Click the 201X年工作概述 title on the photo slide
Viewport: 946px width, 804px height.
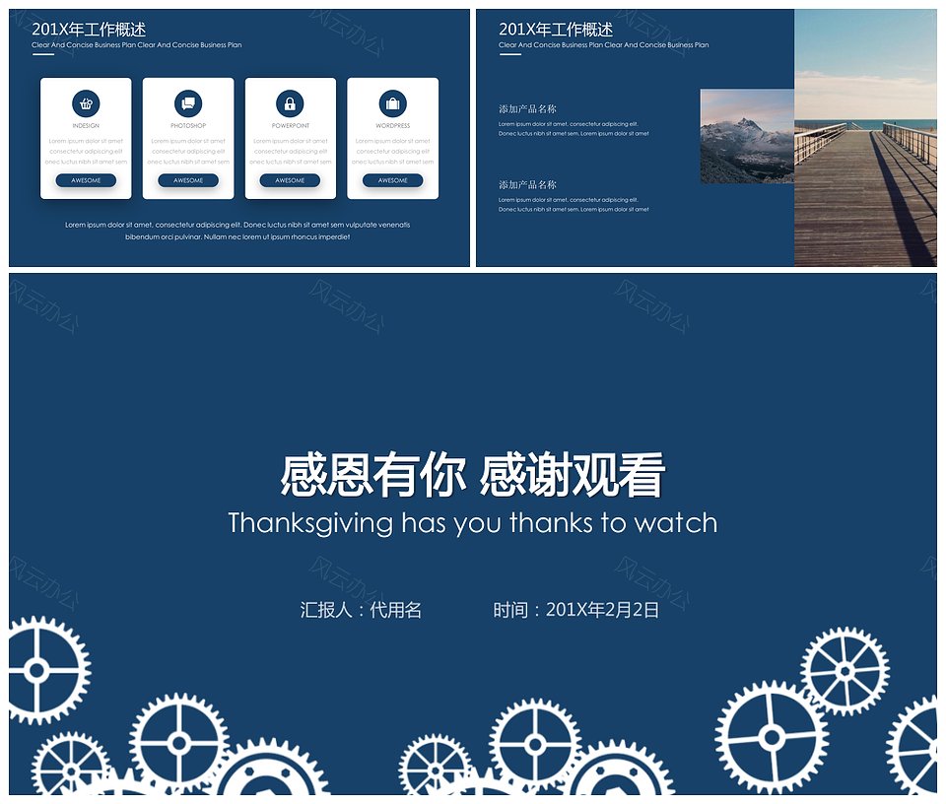tap(556, 29)
